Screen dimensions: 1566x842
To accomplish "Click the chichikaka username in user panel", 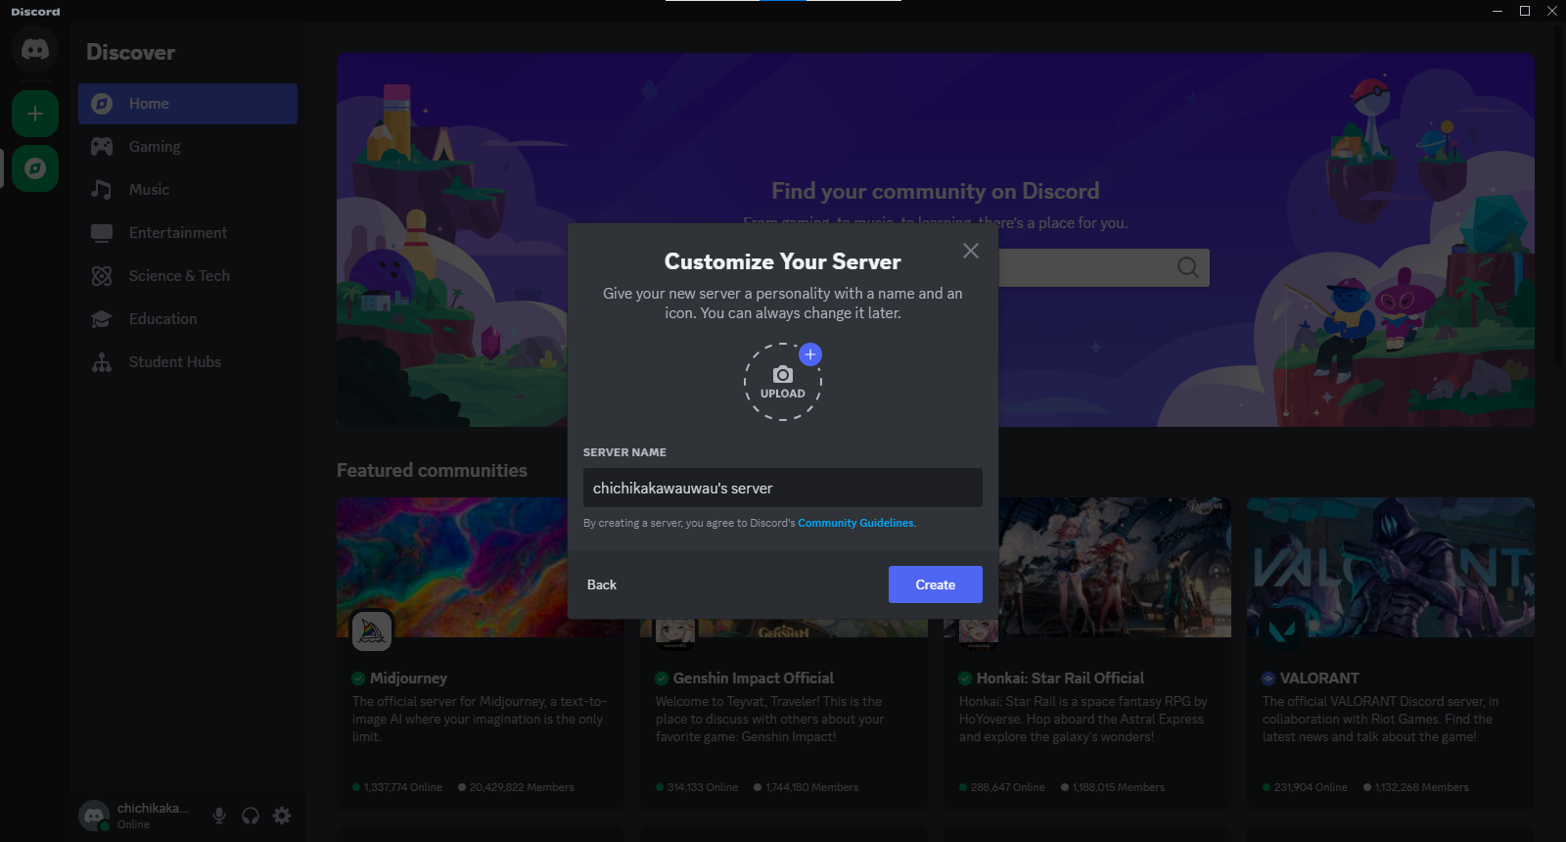I will coord(152,809).
